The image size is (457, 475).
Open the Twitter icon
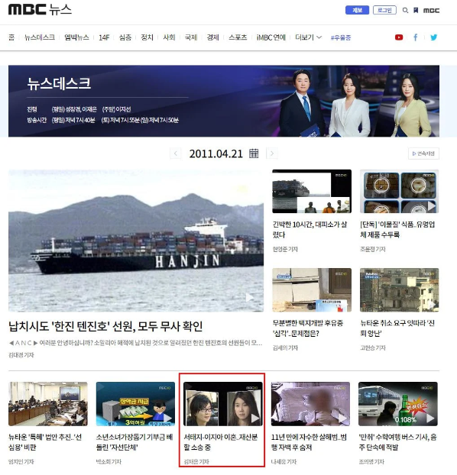tap(433, 37)
